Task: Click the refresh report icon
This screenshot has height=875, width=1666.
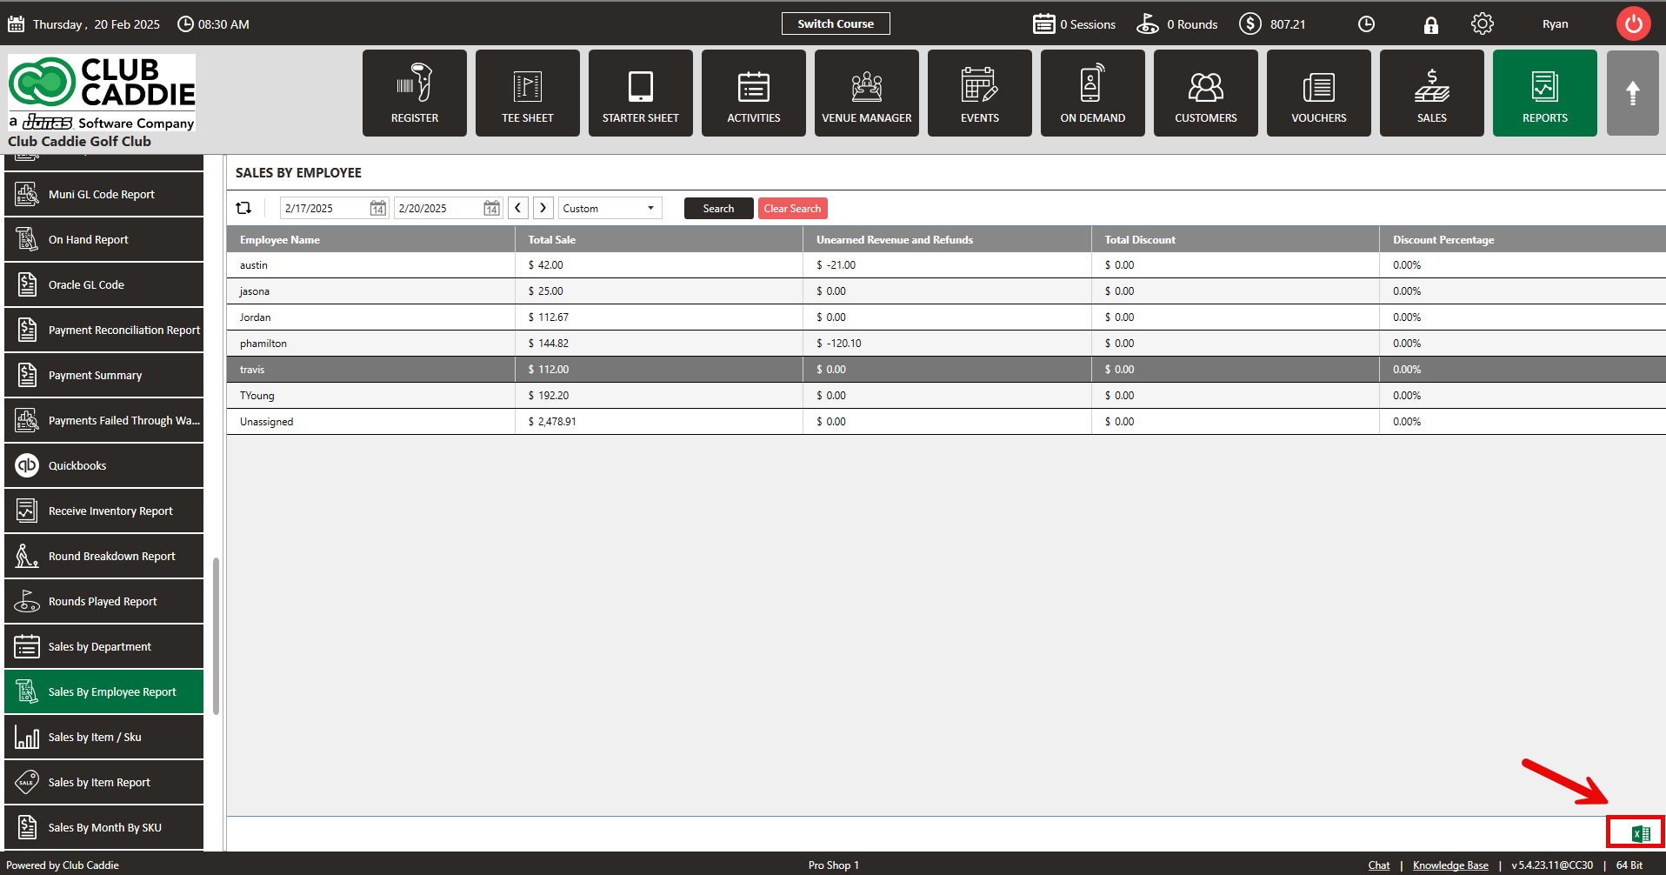Action: 243,208
